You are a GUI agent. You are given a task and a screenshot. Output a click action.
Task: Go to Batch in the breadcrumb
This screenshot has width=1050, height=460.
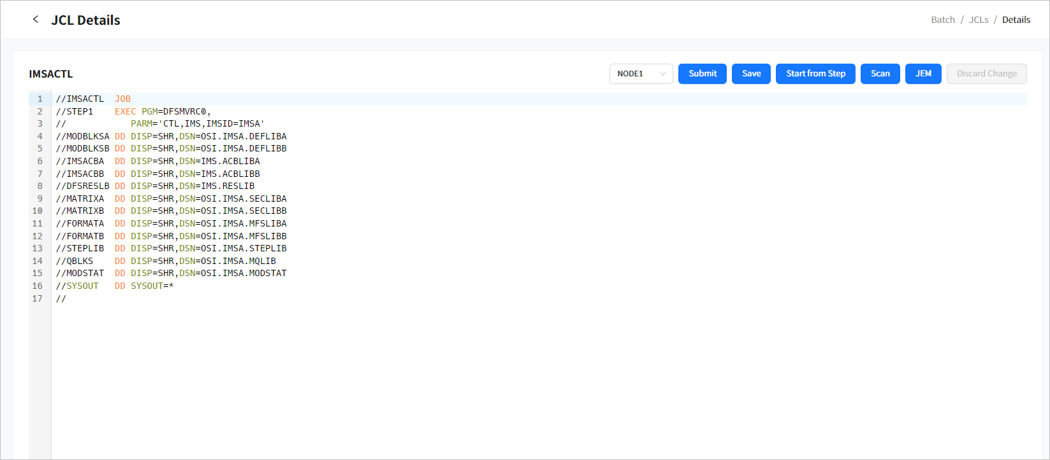coord(942,20)
